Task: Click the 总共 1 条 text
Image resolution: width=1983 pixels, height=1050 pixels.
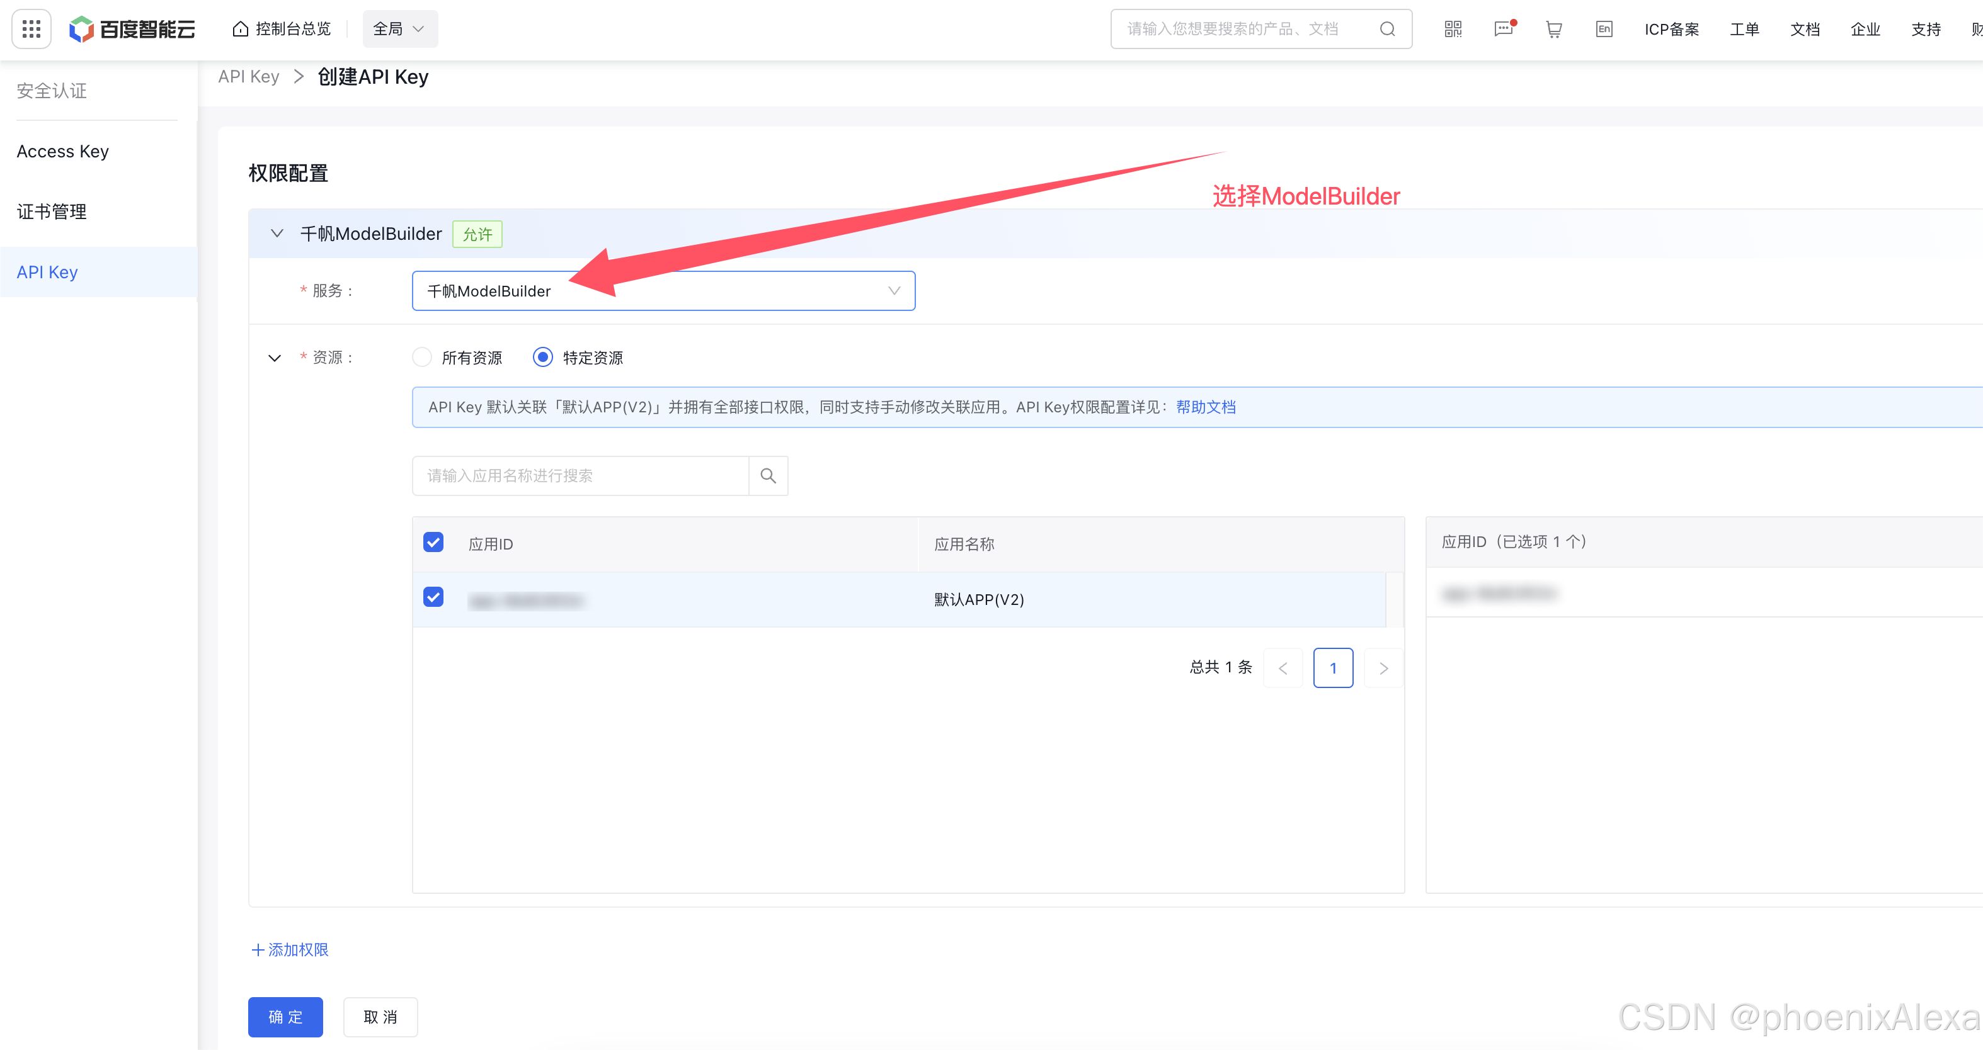Action: 1221,667
